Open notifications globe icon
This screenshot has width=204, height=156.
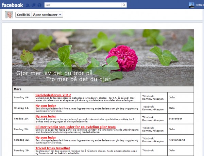(40, 5)
